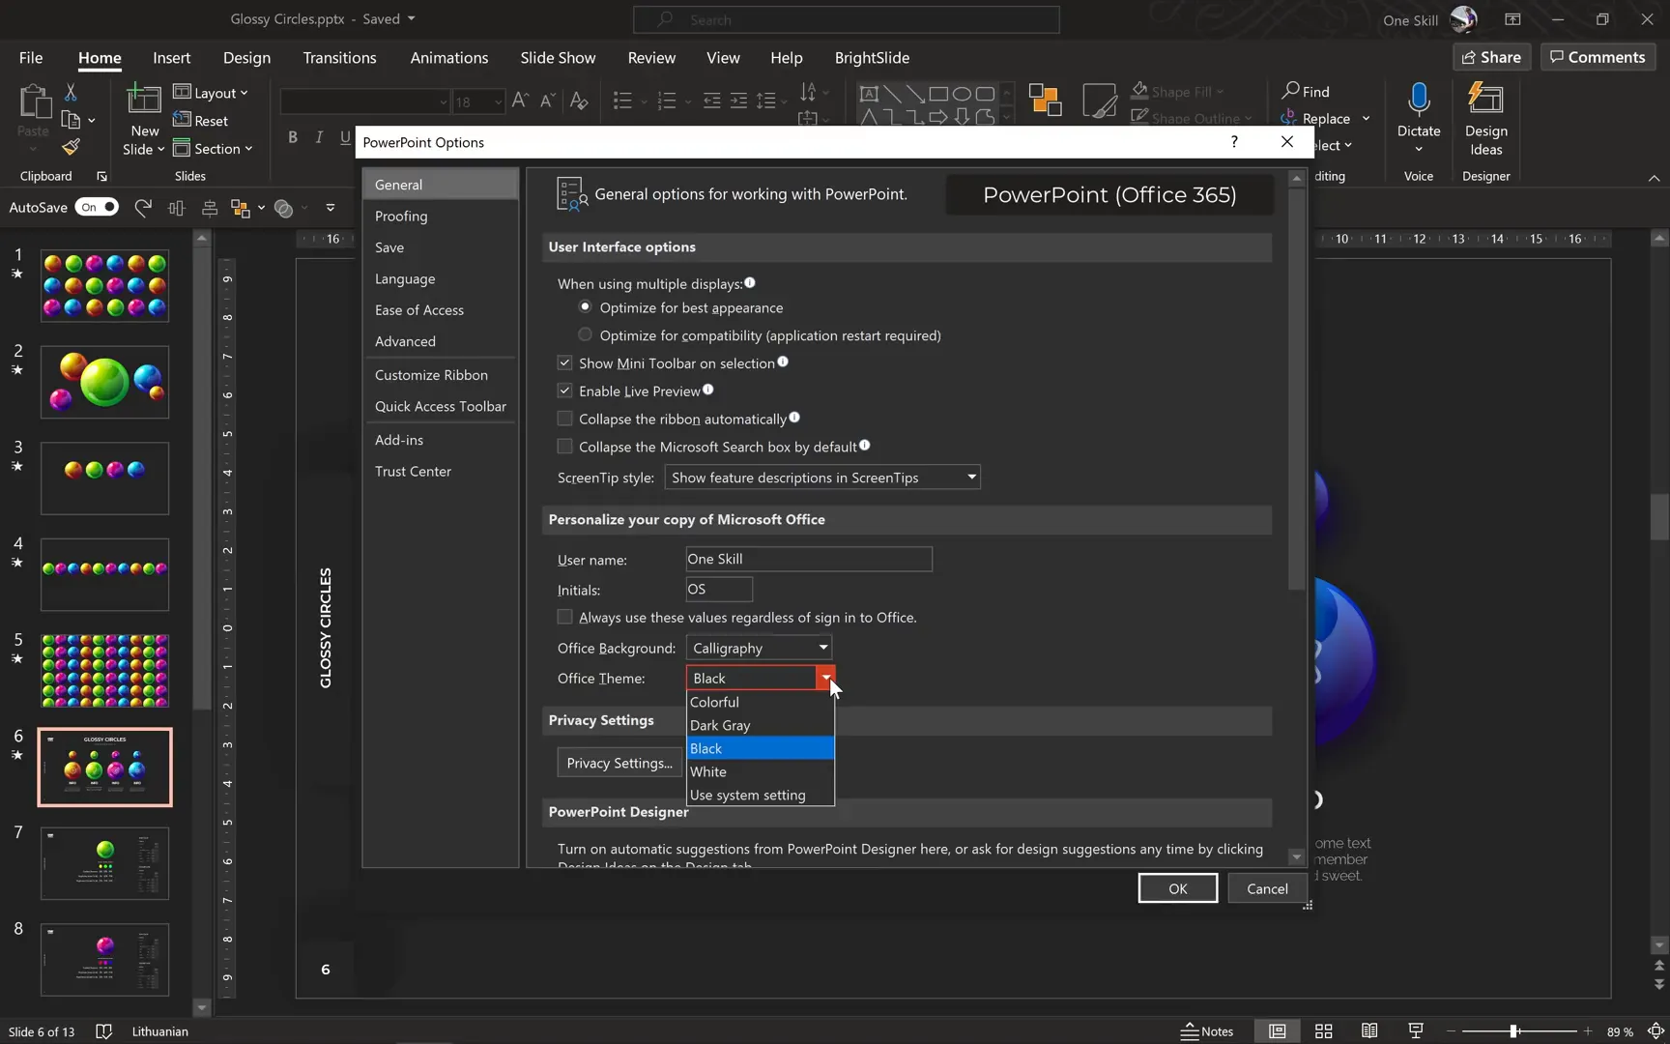Switch to Reading View from the status bar
Viewport: 1670px width, 1044px height.
coord(1368,1030)
